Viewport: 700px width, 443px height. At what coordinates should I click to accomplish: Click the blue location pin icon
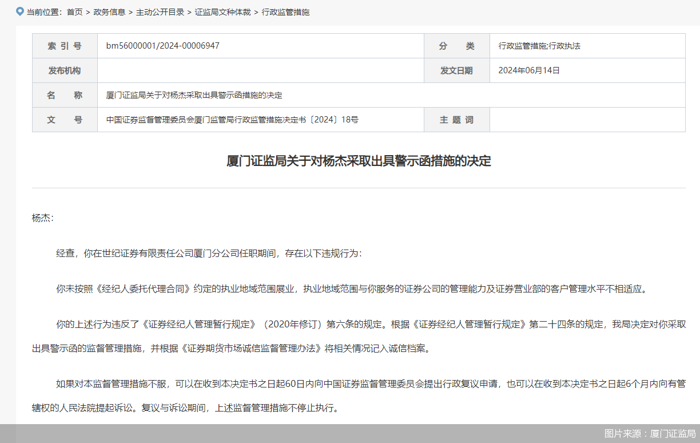coord(19,11)
